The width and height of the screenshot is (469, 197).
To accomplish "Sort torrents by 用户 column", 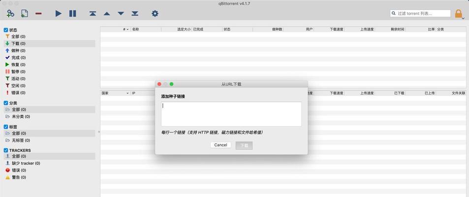I will 299,30.
